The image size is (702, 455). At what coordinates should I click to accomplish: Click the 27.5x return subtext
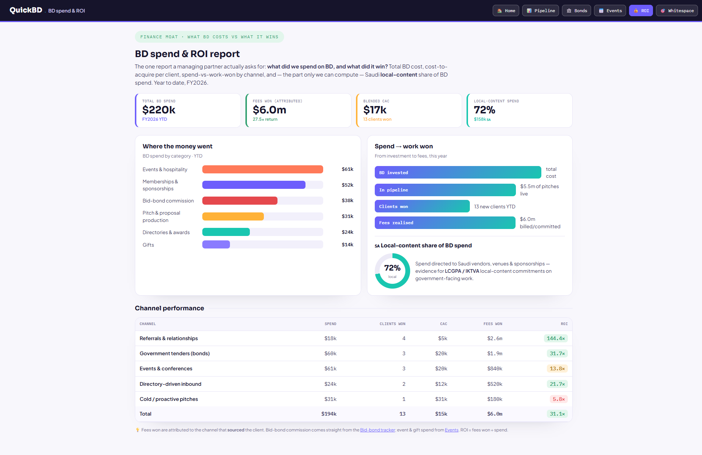[x=265, y=119]
